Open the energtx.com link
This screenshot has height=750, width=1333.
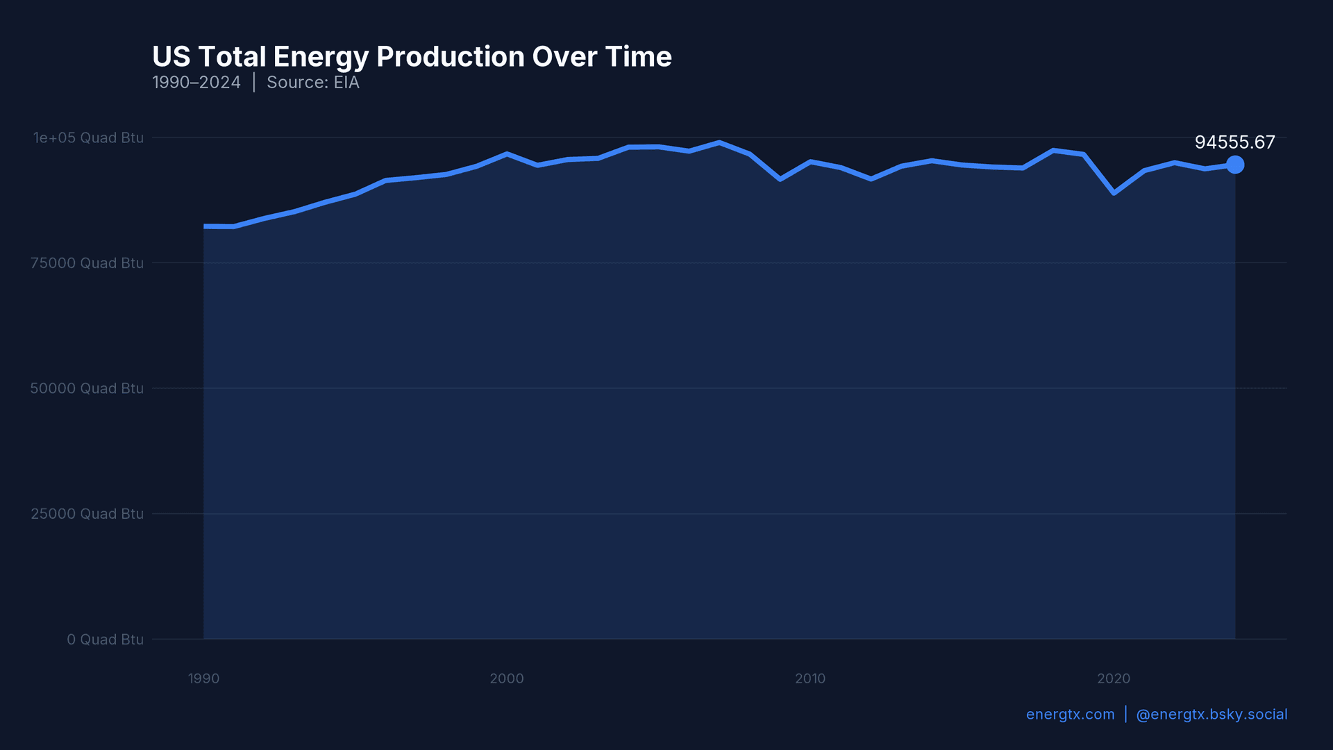pos(1069,714)
